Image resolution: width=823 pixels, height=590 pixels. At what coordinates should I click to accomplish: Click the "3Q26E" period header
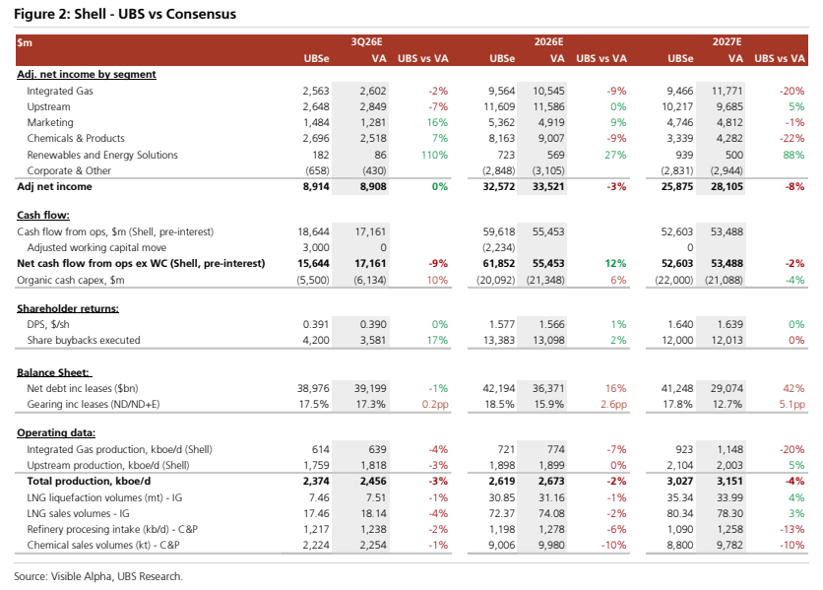(x=366, y=41)
